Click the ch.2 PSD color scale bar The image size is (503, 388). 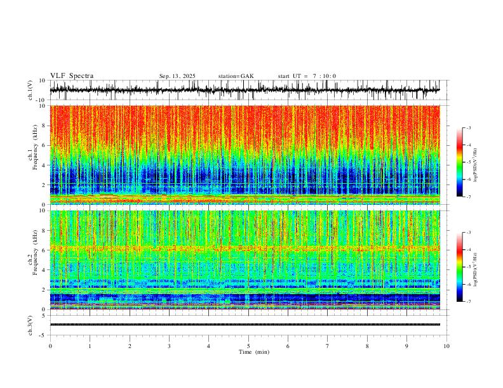tap(459, 267)
